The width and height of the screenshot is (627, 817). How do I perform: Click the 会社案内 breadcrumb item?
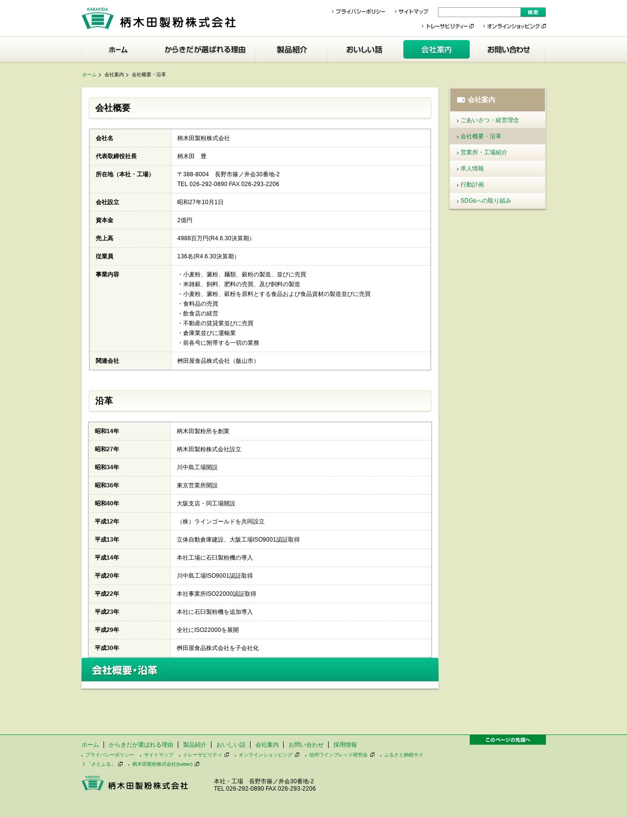tap(114, 75)
